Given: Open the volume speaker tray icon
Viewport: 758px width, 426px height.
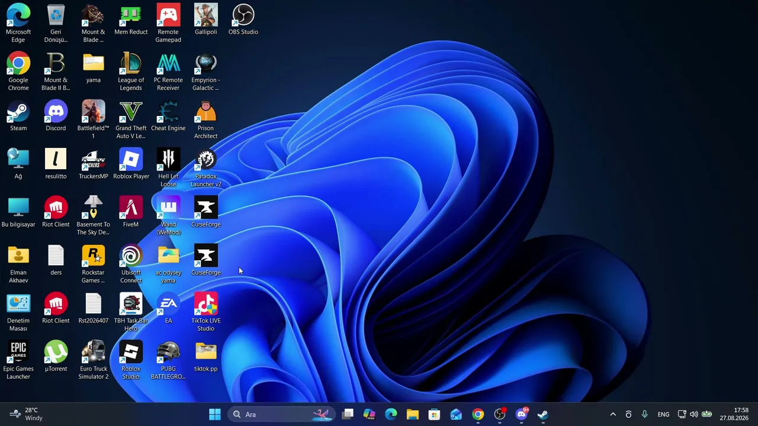Looking at the screenshot, I should tap(694, 414).
